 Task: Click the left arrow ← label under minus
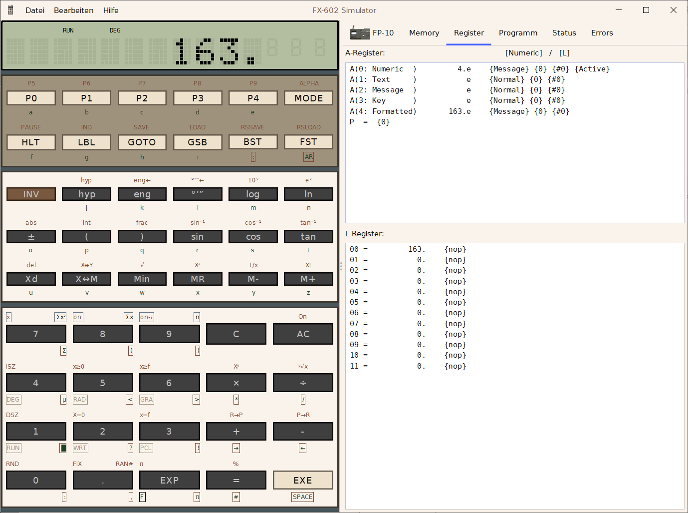(303, 448)
